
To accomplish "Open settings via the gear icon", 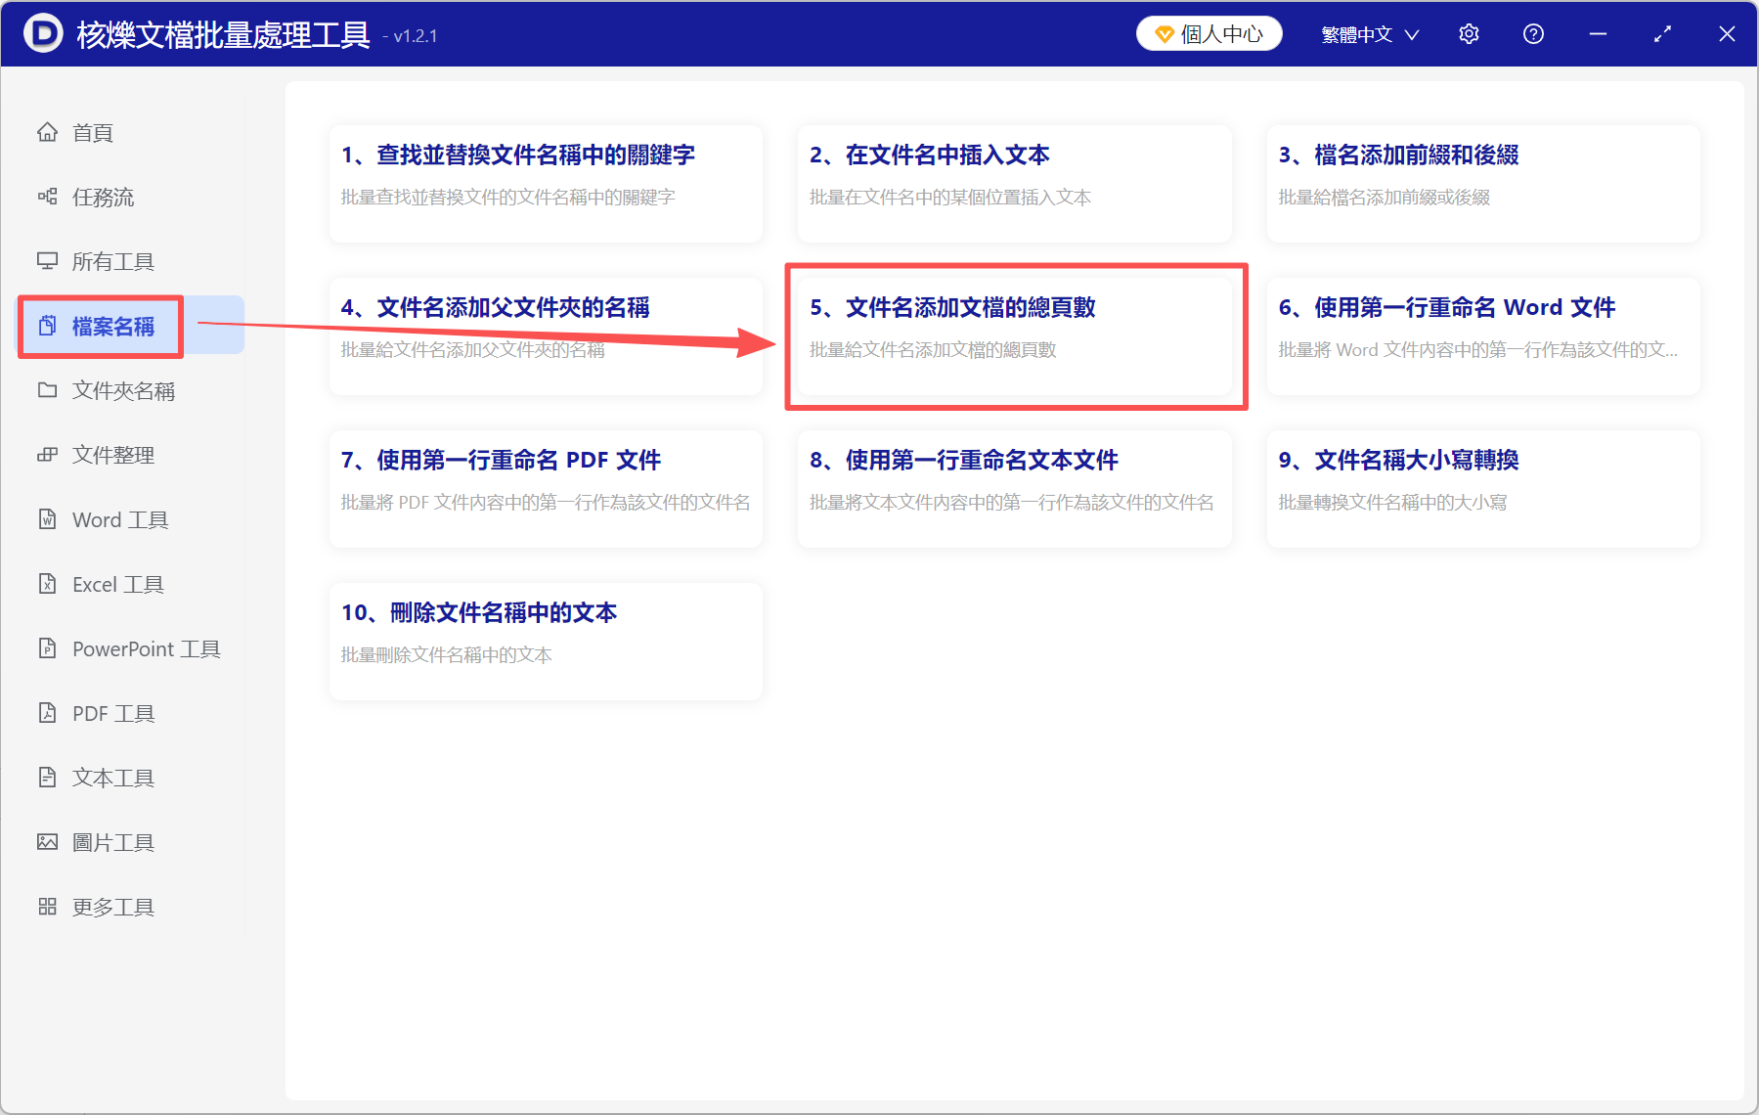I will click(x=1469, y=33).
